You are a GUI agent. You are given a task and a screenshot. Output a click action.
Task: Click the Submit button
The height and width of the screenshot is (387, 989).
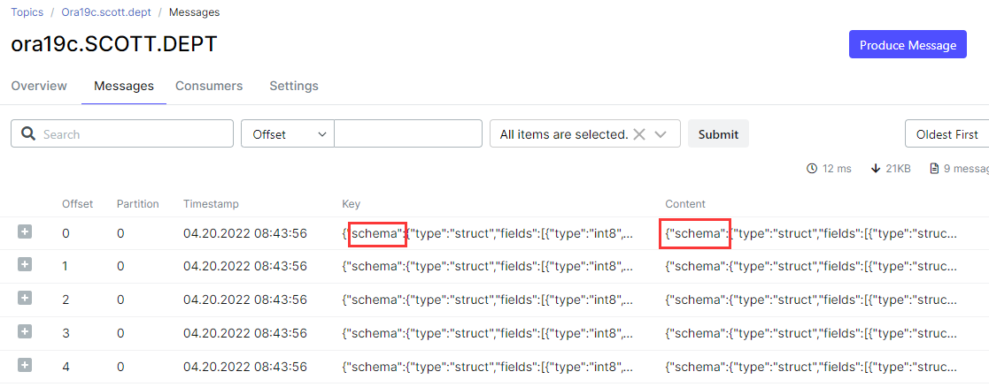tap(718, 133)
